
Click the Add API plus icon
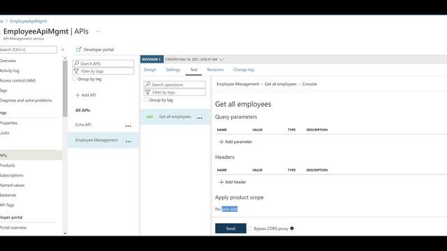tap(78, 95)
